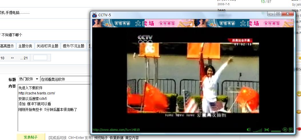Focus the page number jump box
The image size is (301, 140).
40,58
